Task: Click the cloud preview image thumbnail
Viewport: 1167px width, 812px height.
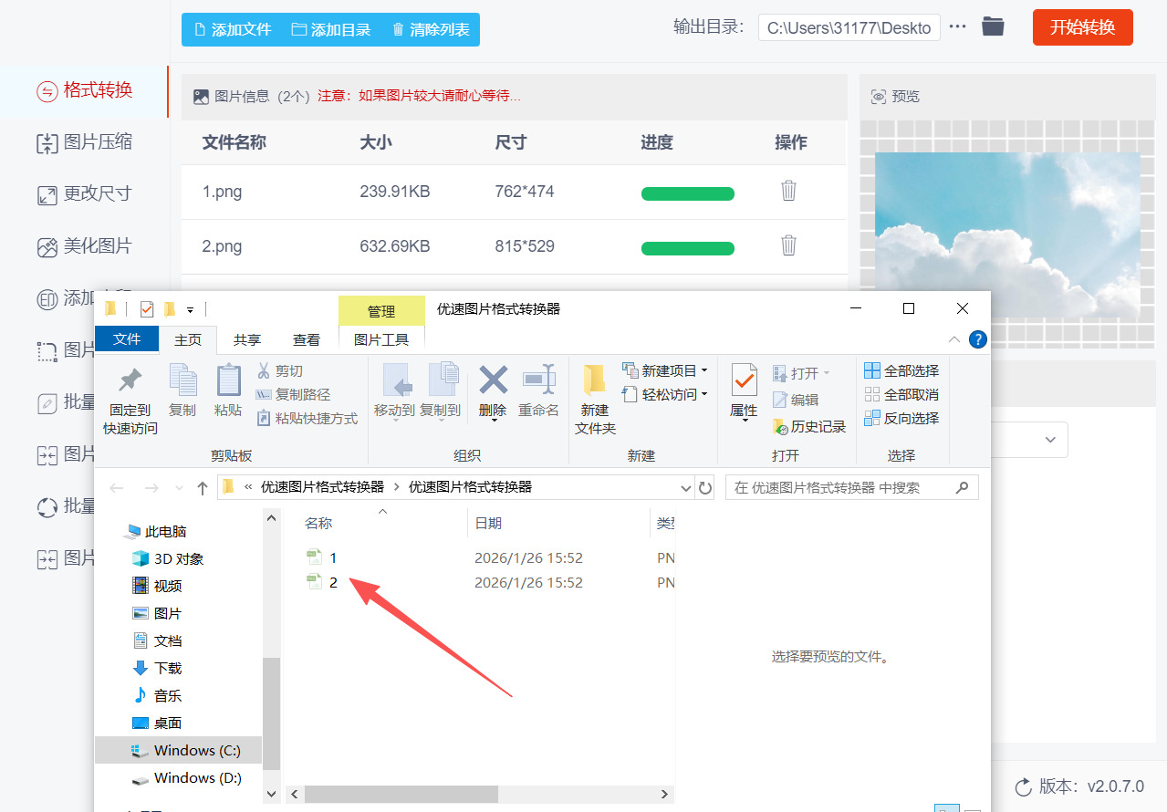Action: click(x=1007, y=234)
